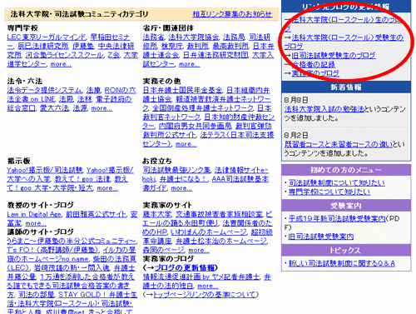Open 合格者の記録 sidebar link
This screenshot has width=416, height=314.
coord(314,64)
